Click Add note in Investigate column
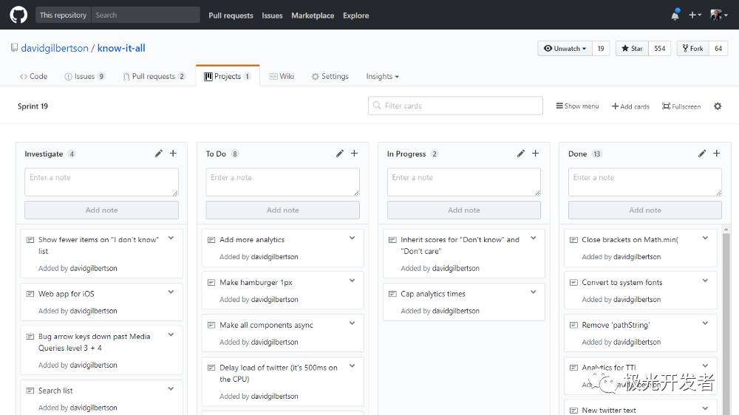 click(x=101, y=210)
